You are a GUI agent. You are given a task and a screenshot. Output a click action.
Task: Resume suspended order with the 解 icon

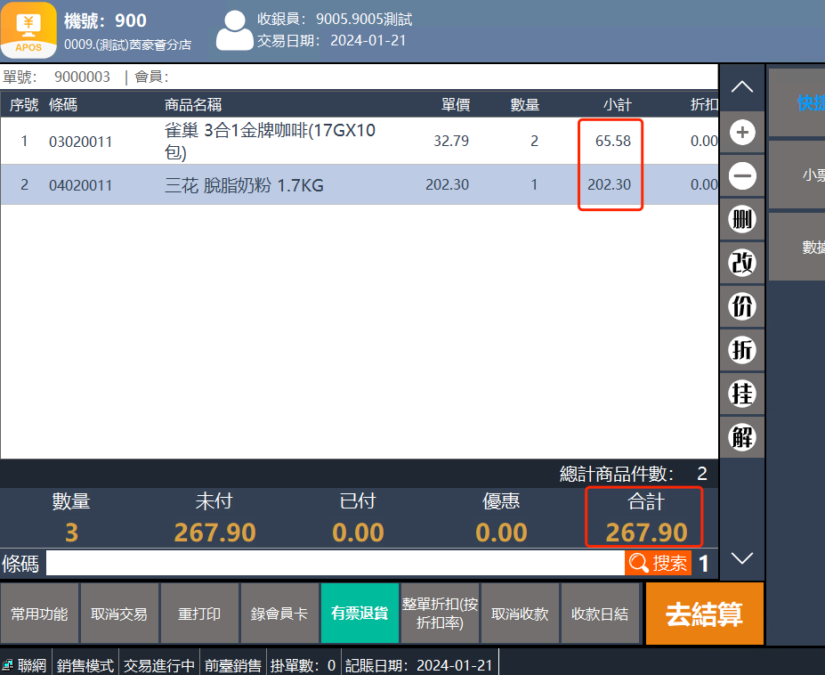pyautogui.click(x=742, y=437)
